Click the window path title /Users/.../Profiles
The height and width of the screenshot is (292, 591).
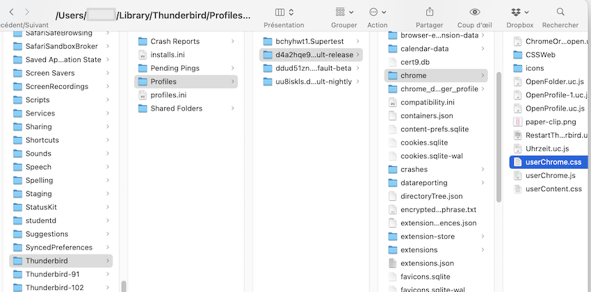[153, 16]
